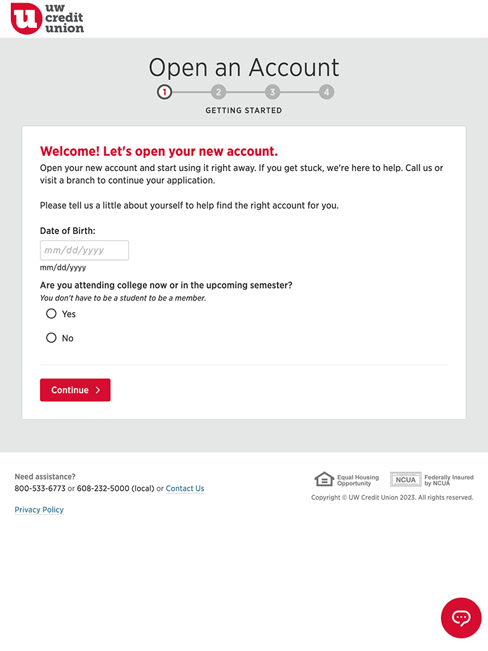Click the No label text
Image resolution: width=488 pixels, height=651 pixels.
(x=67, y=338)
